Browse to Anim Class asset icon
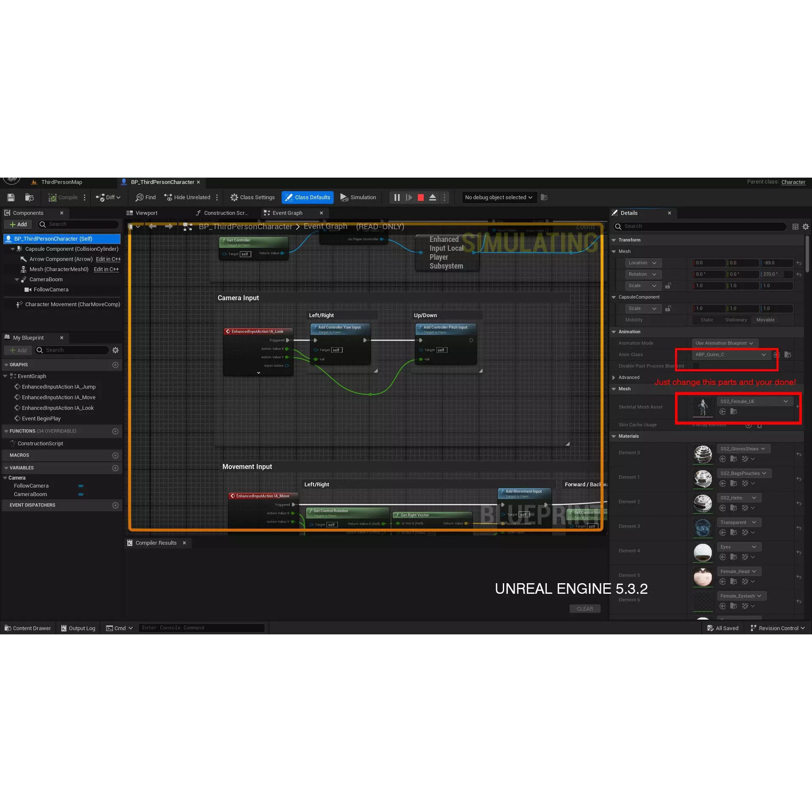812x812 pixels. pos(788,355)
